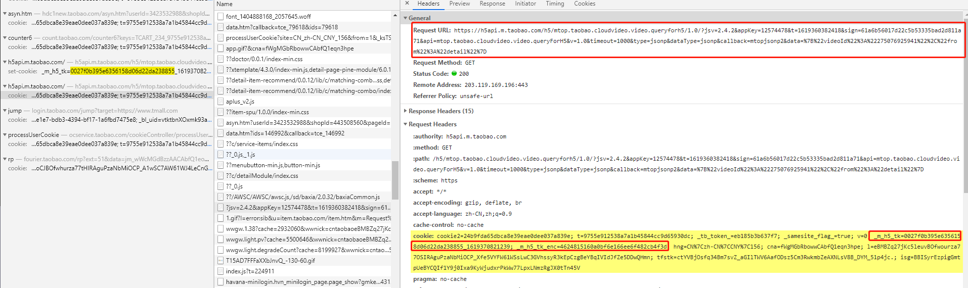Click the green status code 200 indicator
968x288 pixels.
pyautogui.click(x=454, y=74)
